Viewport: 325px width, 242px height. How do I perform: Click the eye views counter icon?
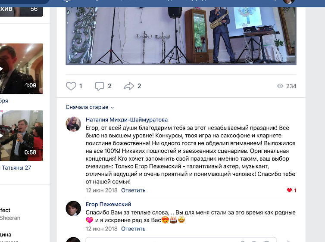[280, 86]
